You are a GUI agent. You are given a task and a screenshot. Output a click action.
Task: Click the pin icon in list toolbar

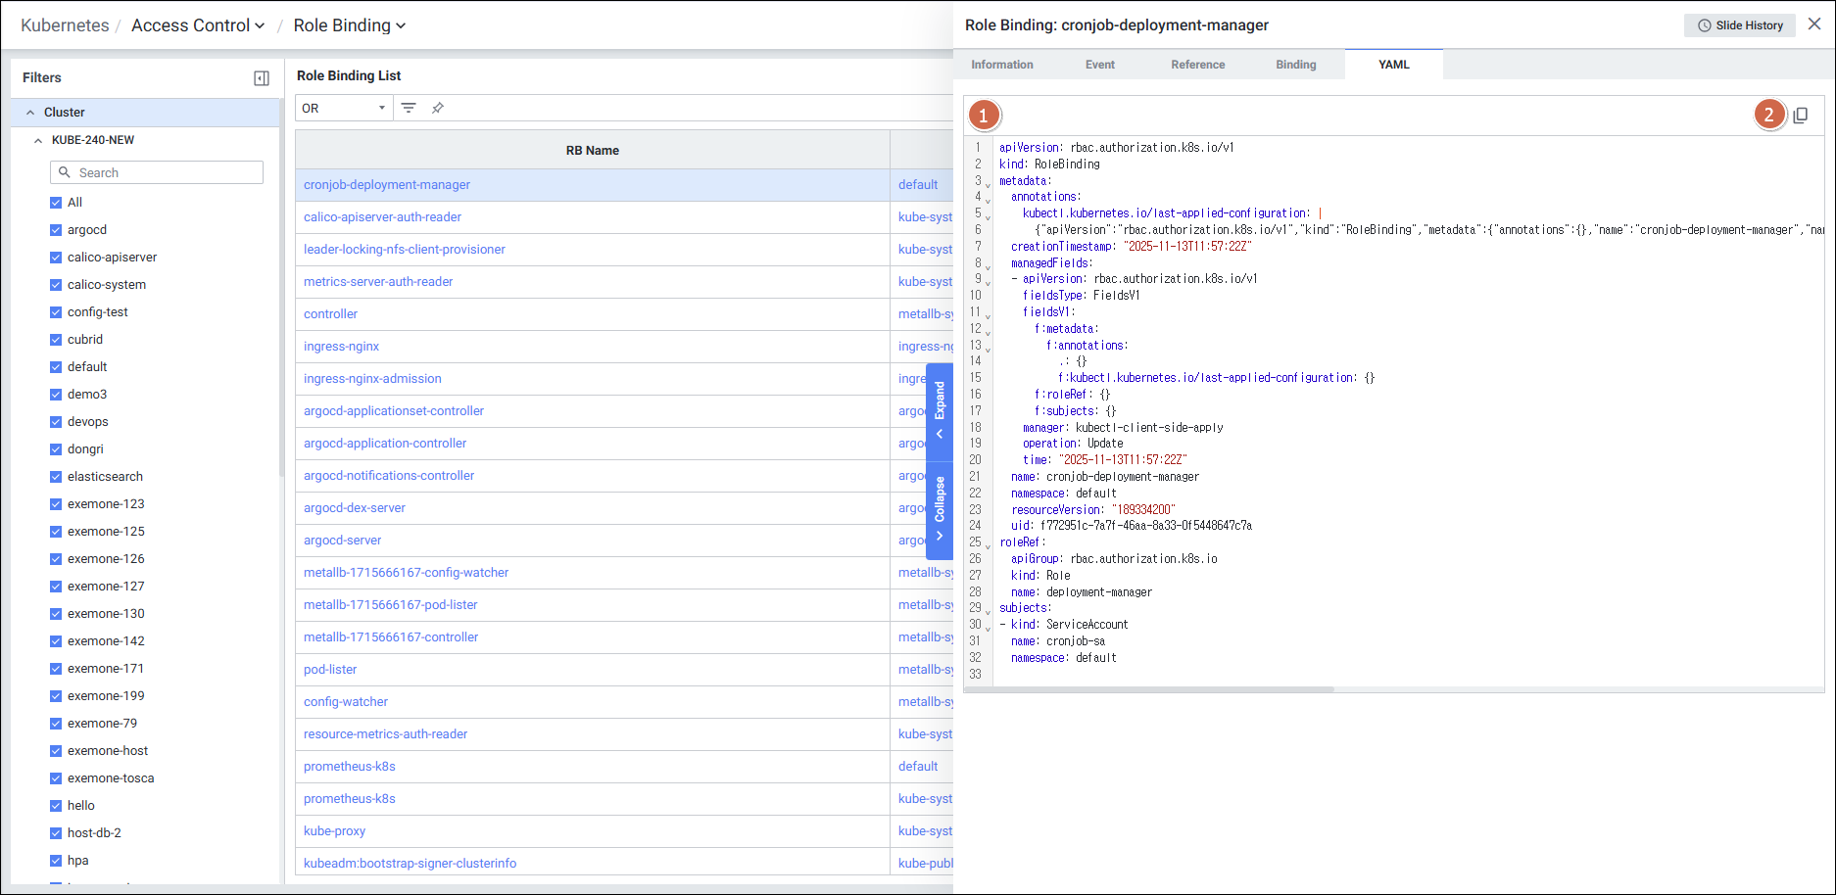[x=438, y=108]
